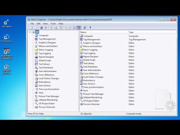Click Alarm Logging envelope icon in tree
180x135 pixels.
click(x=36, y=50)
